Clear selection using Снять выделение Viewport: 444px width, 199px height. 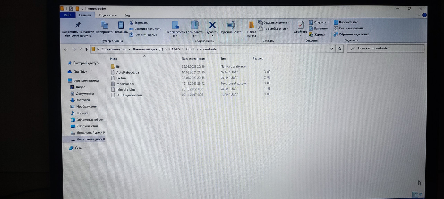[x=349, y=28]
